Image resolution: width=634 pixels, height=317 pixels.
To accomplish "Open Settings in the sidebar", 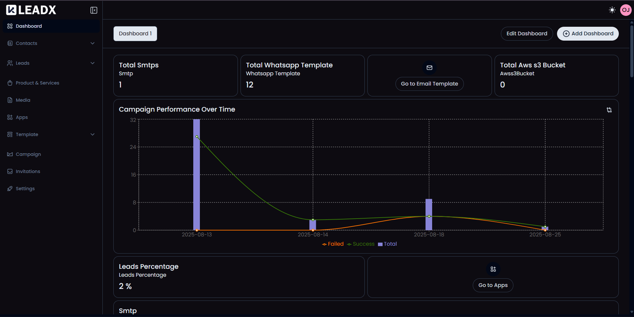I will [x=25, y=189].
